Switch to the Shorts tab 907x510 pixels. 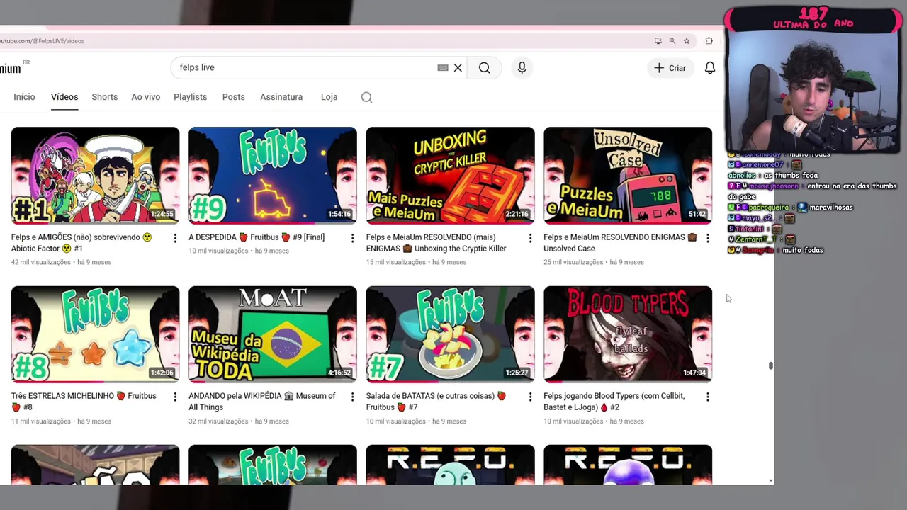coord(104,97)
